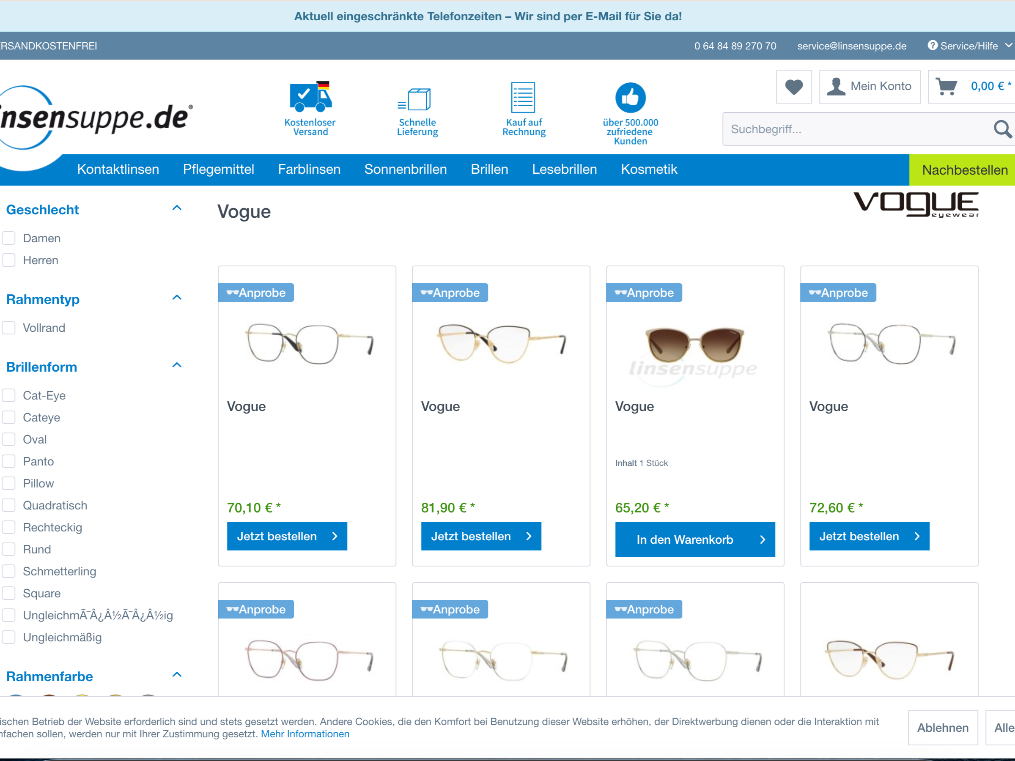Click the Service/Hilfe question mark icon
This screenshot has height=761, width=1015.
point(933,45)
